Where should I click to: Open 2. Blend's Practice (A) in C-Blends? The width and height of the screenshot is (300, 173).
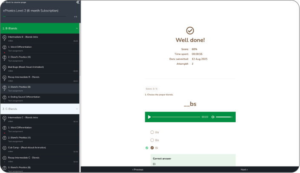pyautogui.click(x=20, y=138)
